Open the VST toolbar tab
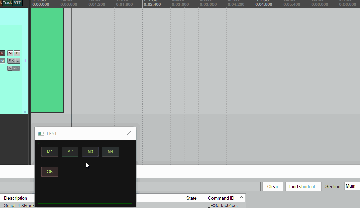Image resolution: width=360 pixels, height=208 pixels. pos(17,2)
